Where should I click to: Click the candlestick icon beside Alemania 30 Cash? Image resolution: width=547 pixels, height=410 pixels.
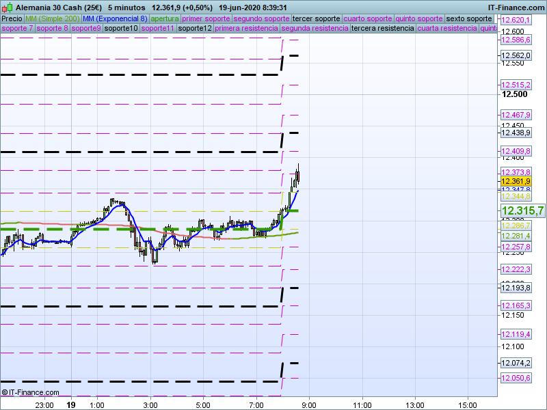coord(8,8)
